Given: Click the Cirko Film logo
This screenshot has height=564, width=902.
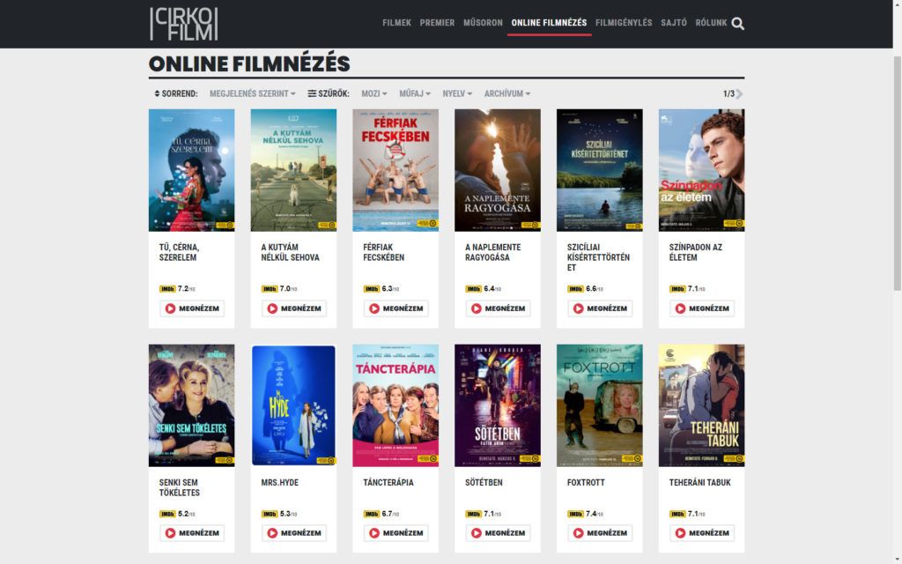Looking at the screenshot, I should click(184, 24).
